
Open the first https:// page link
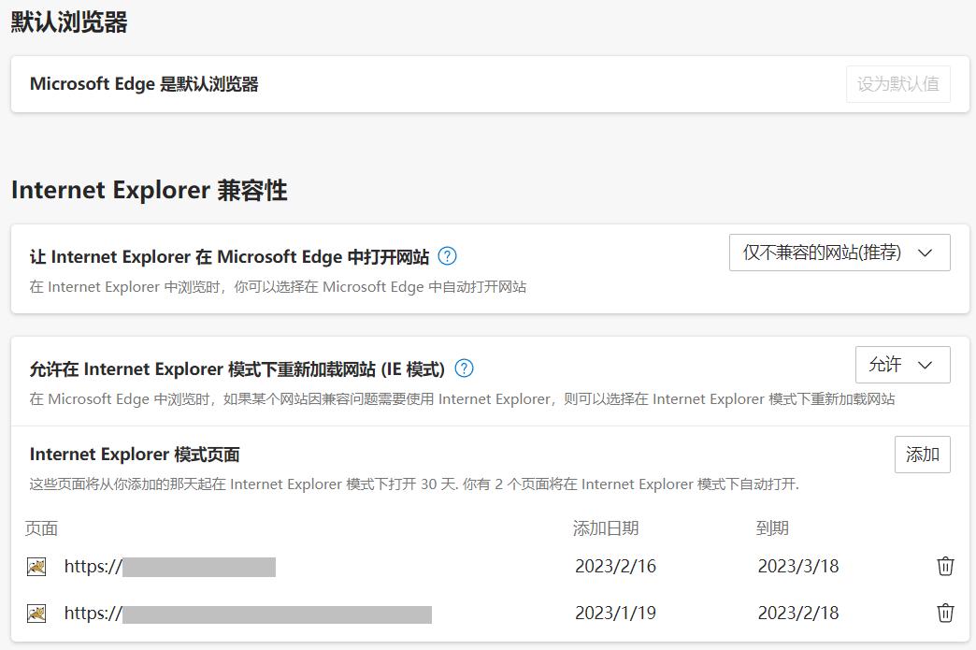(168, 566)
